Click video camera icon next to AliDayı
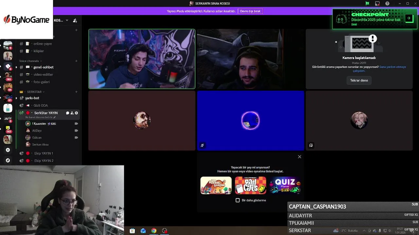Viewport: 419px width, 235px height. 76,131
